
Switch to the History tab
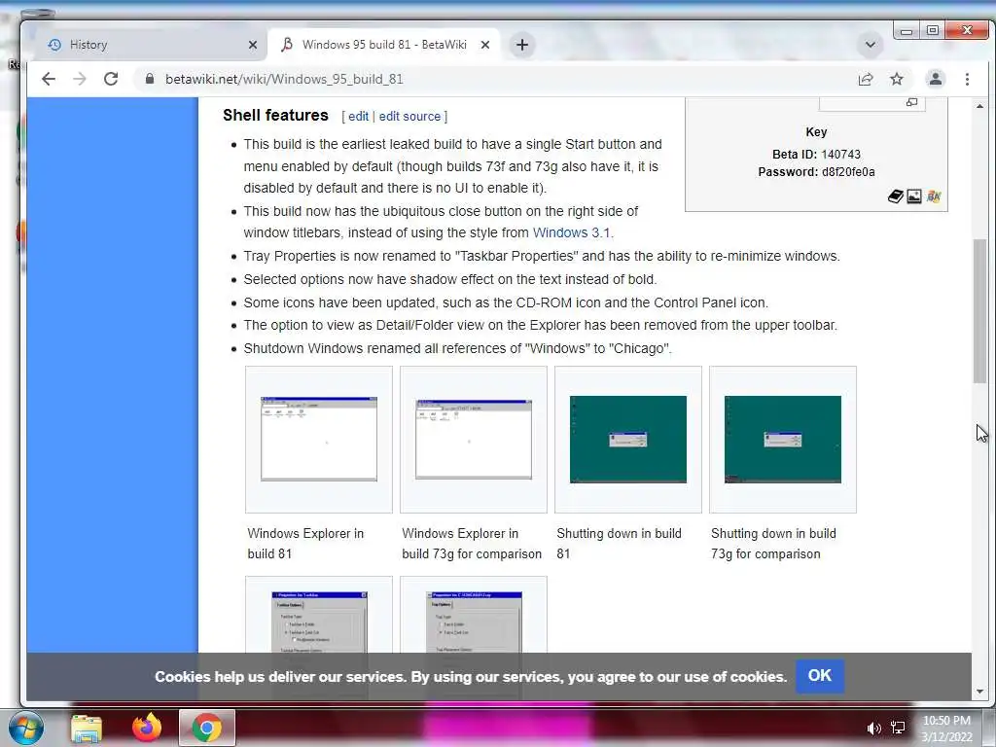pyautogui.click(x=144, y=45)
